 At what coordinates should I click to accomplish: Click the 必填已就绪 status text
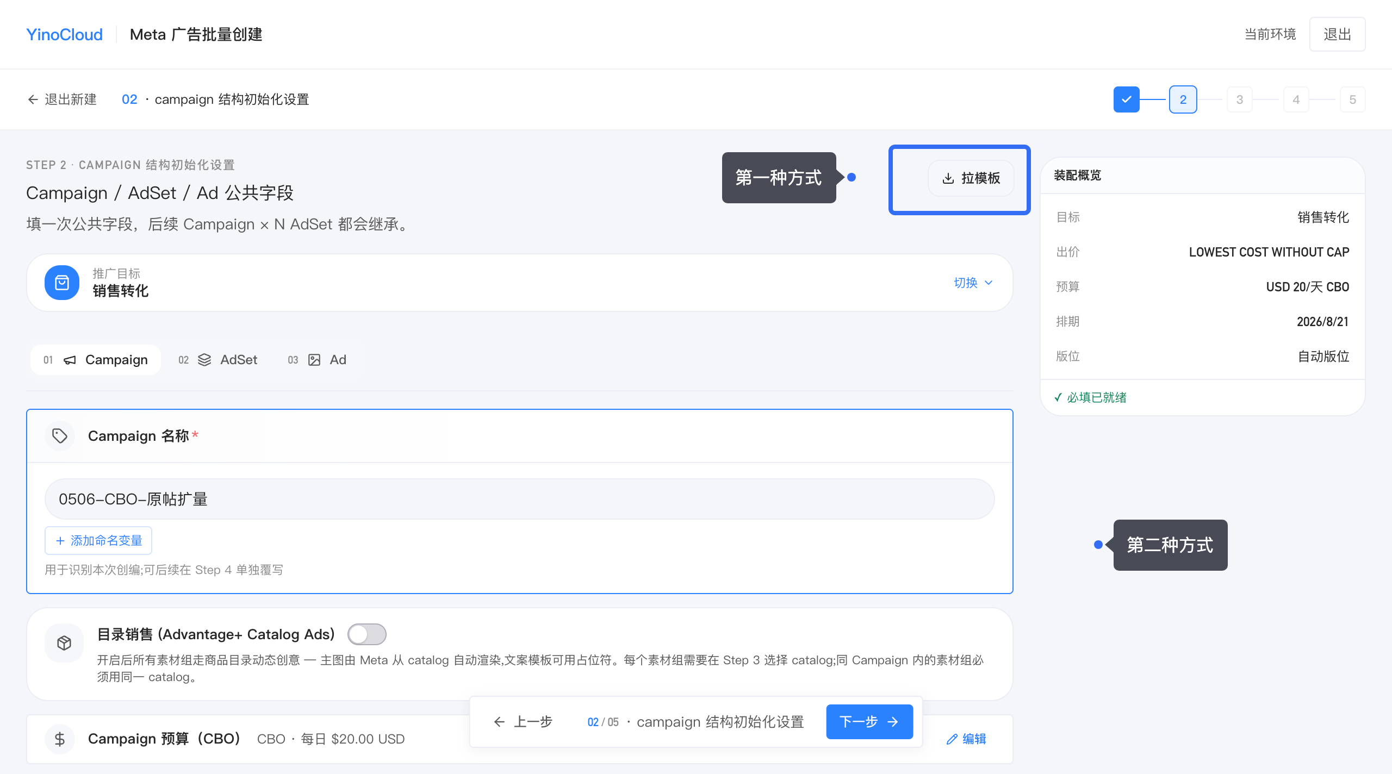(1090, 398)
